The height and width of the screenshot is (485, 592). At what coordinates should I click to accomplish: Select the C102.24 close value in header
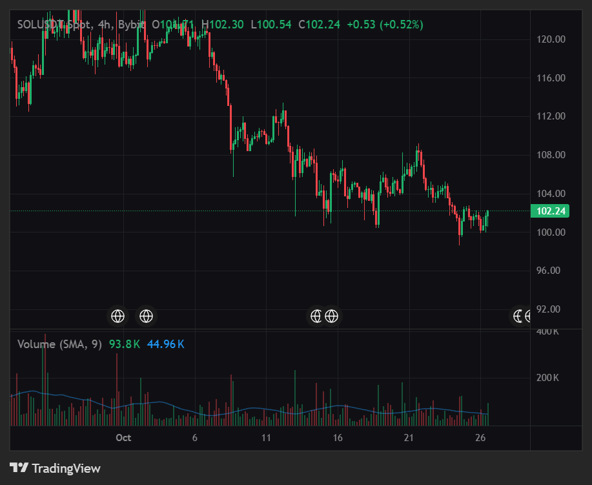(319, 25)
